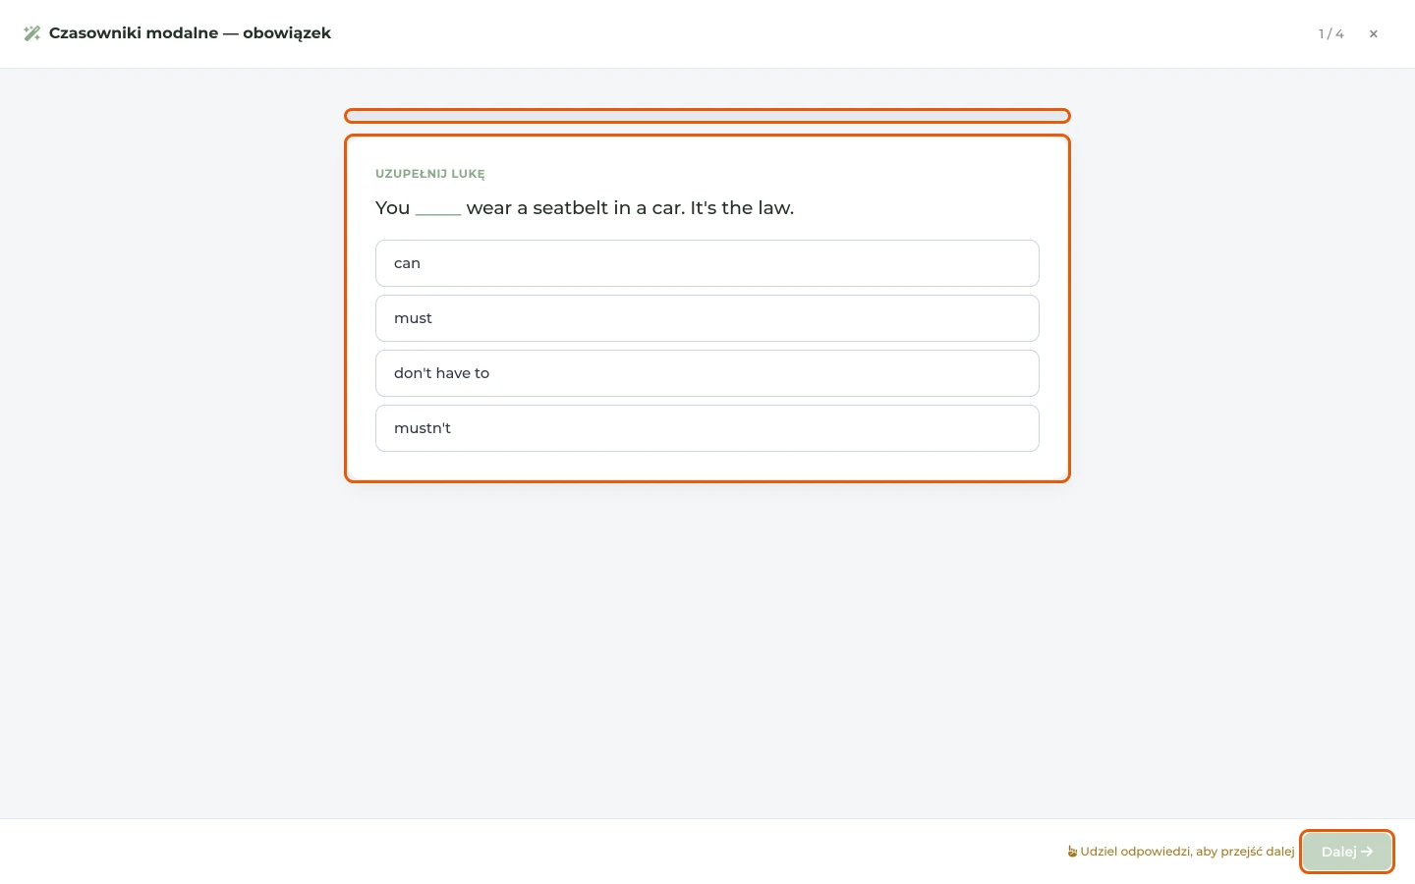This screenshot has height=884, width=1415.
Task: Click the sentence 'You _____ wear a seatbelt'
Action: pos(585,208)
